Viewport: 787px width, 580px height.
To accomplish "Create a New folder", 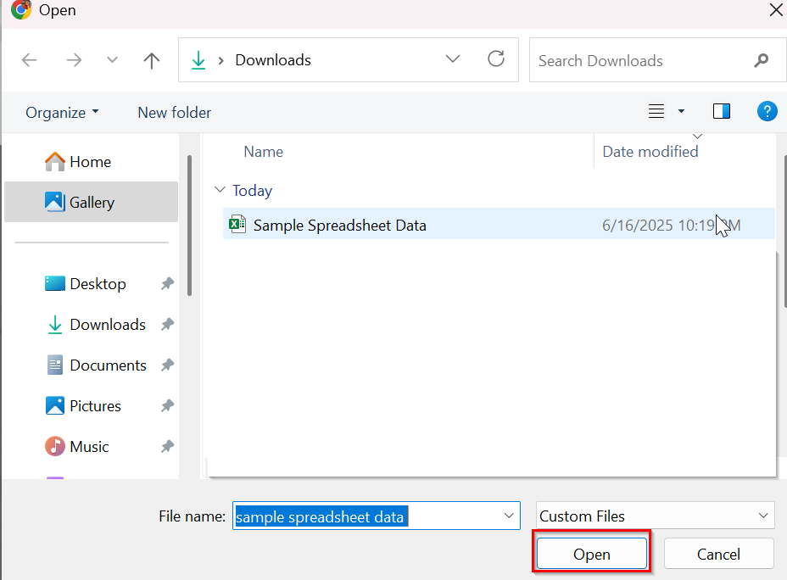I will coord(174,113).
